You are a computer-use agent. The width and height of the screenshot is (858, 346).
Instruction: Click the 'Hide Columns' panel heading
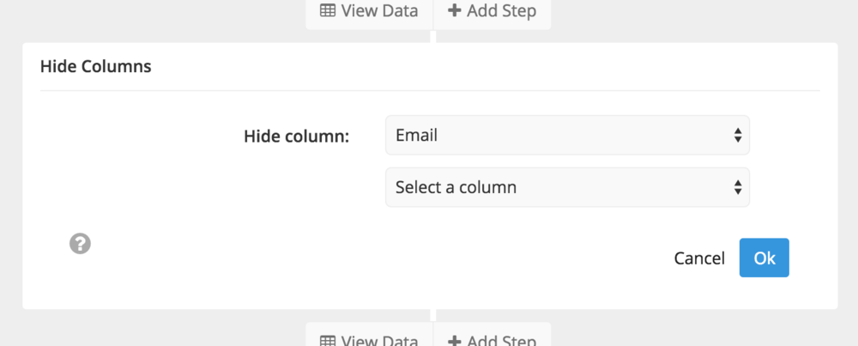(96, 67)
